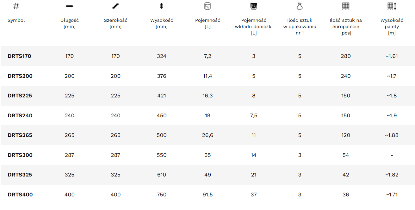The image size is (415, 210).
Task: Click the width icon above Szerokość
Action: pyautogui.click(x=115, y=6)
